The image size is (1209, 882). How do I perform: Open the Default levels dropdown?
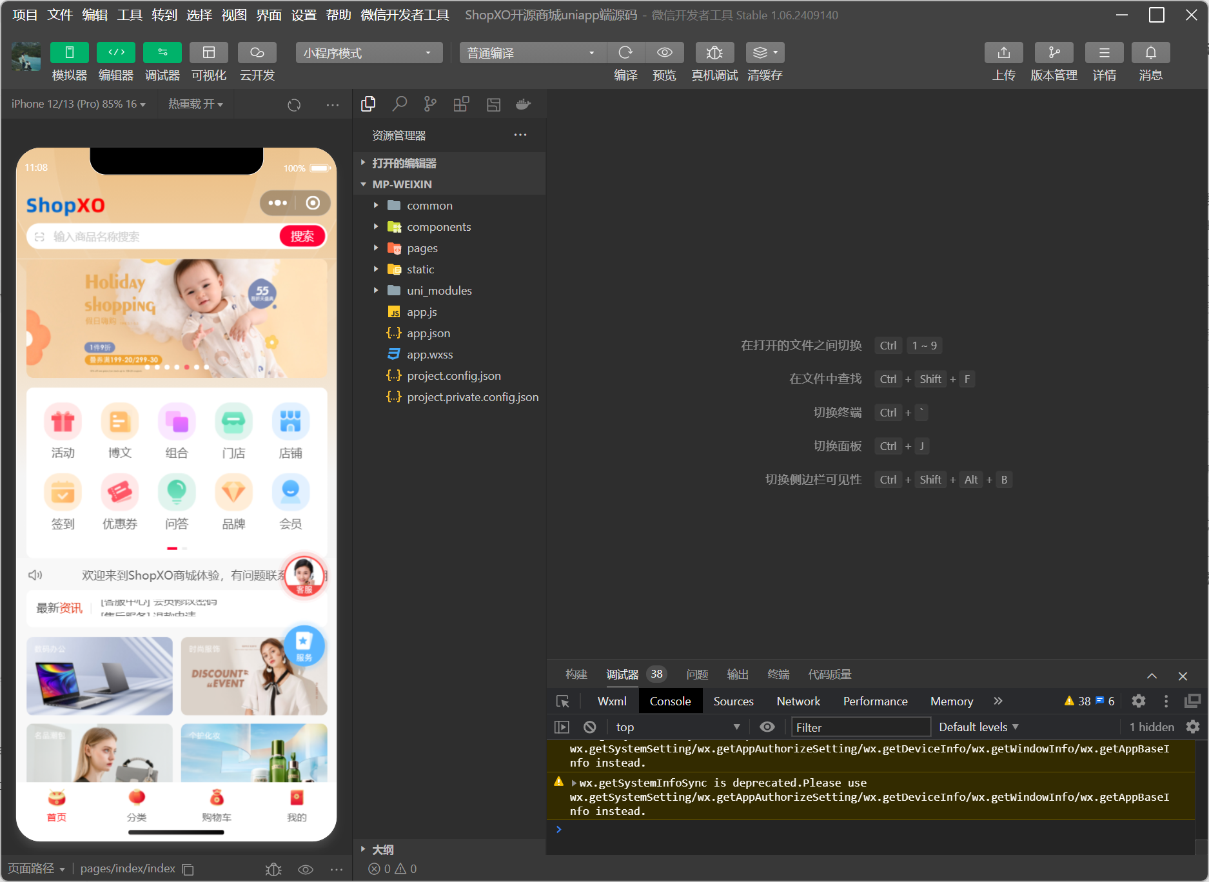979,727
